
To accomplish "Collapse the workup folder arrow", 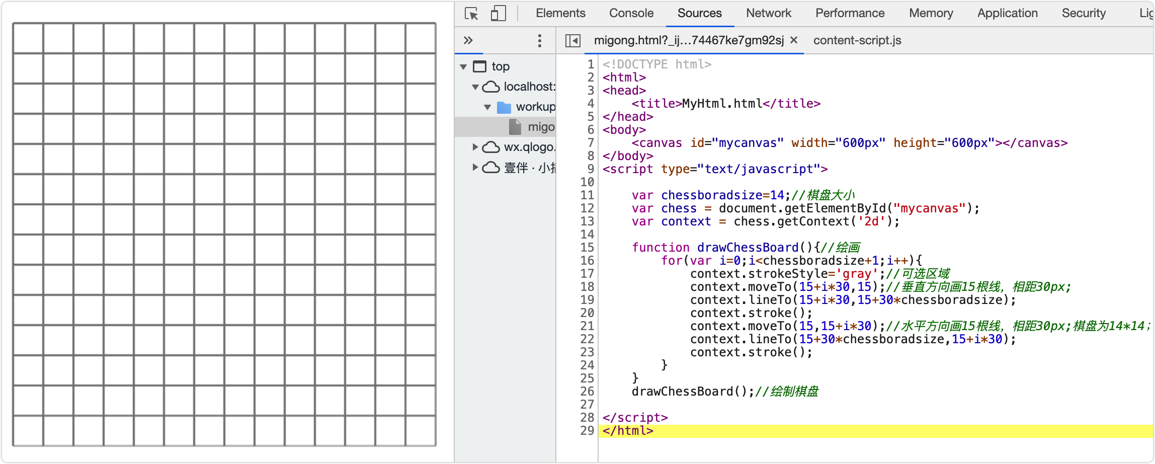I will [487, 107].
